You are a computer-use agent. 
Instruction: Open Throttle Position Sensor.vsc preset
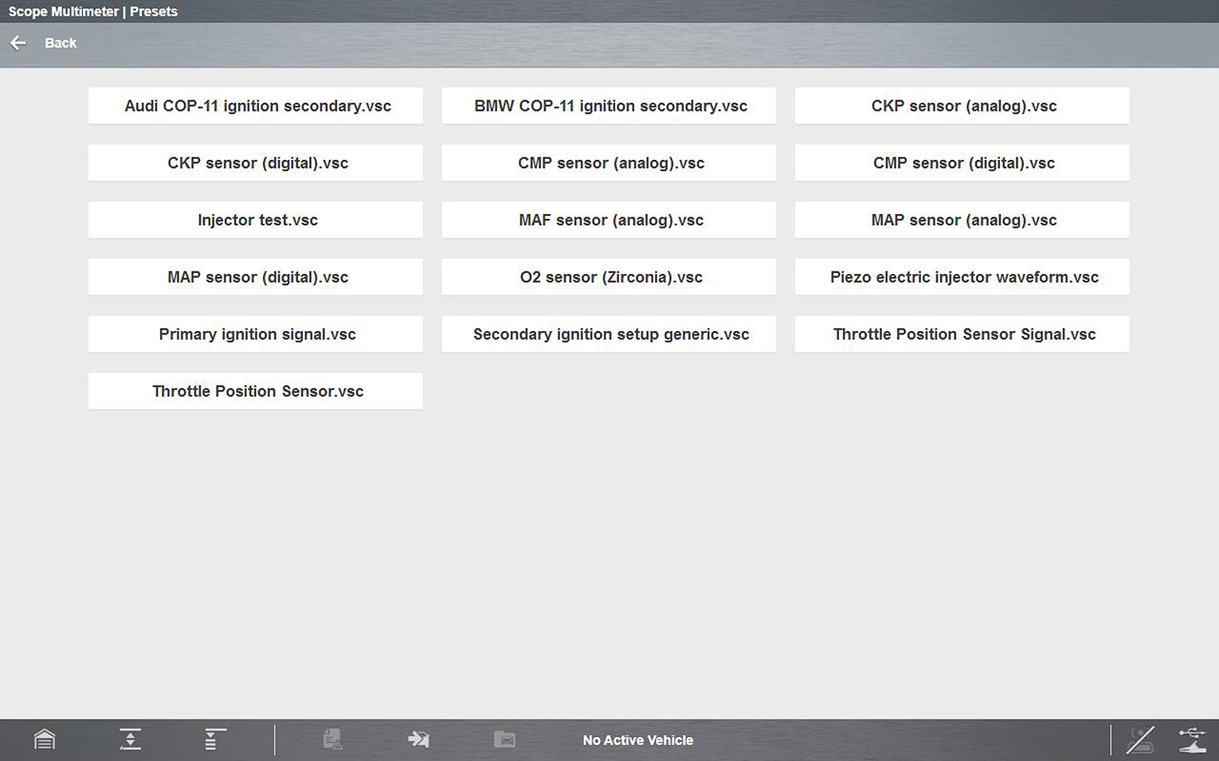click(x=256, y=391)
